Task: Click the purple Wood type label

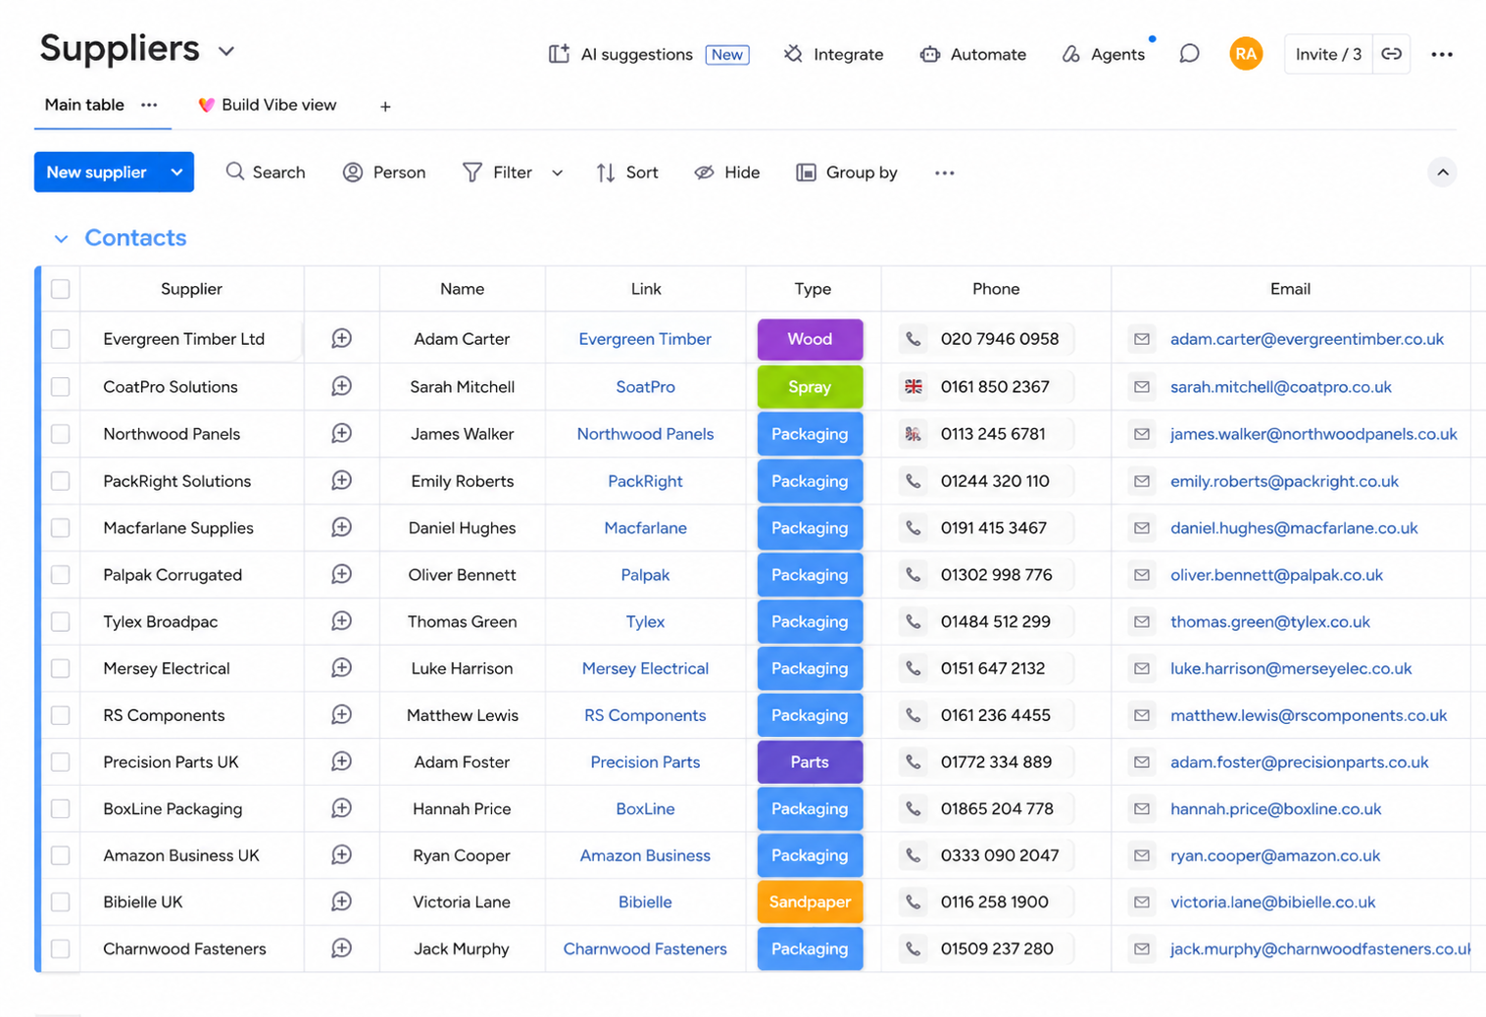Action: point(810,339)
